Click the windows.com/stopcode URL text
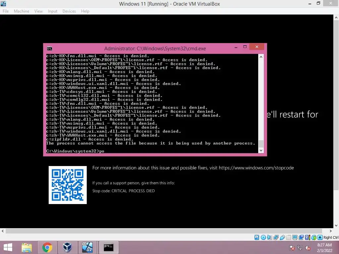Image resolution: width=339 pixels, height=254 pixels. (x=256, y=168)
